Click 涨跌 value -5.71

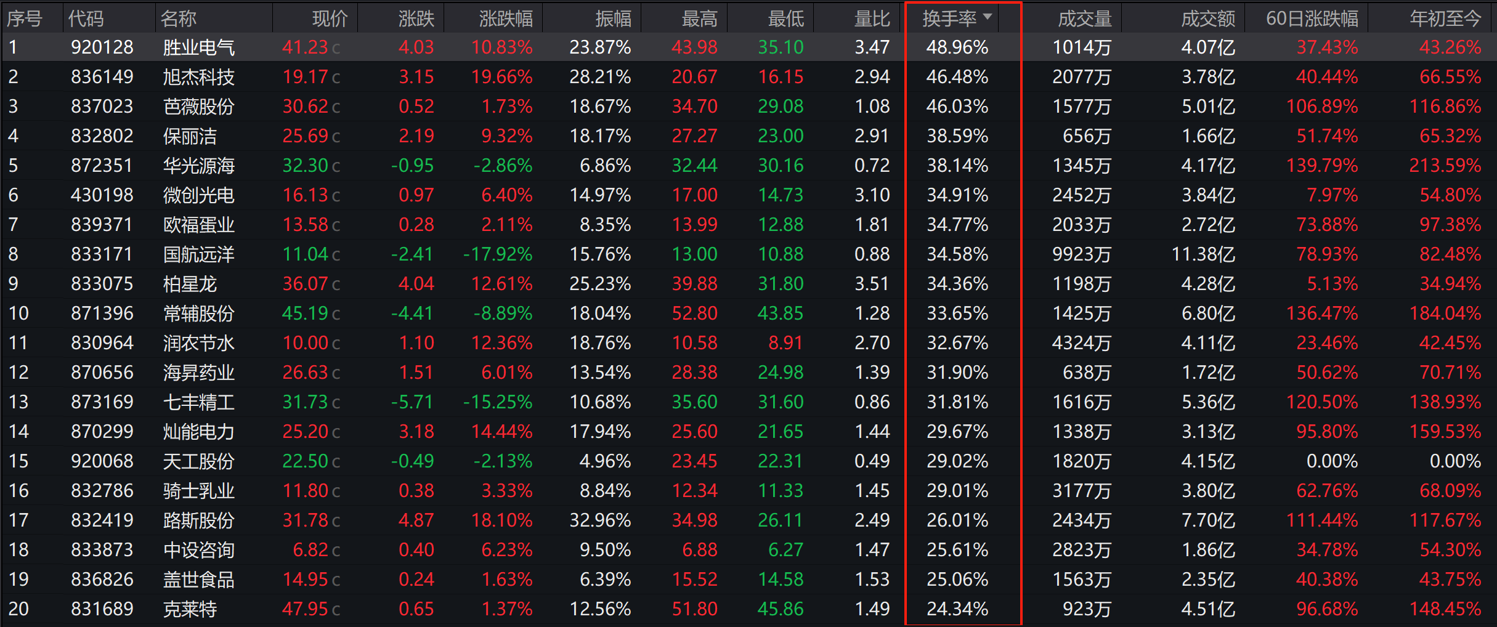[412, 402]
